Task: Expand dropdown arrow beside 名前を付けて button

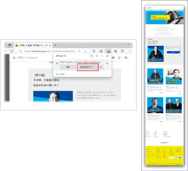Action: (101, 67)
